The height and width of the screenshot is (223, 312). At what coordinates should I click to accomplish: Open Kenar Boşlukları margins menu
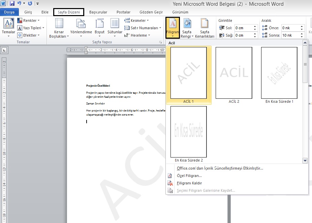(x=59, y=28)
